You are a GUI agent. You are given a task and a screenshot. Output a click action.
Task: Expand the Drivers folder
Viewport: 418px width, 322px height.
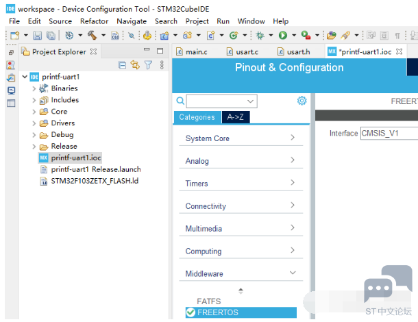click(x=34, y=123)
